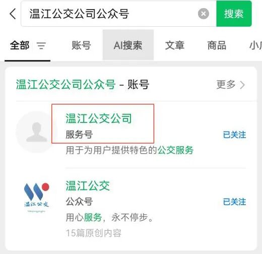Open the filter icon beside 全部

pos(41,45)
